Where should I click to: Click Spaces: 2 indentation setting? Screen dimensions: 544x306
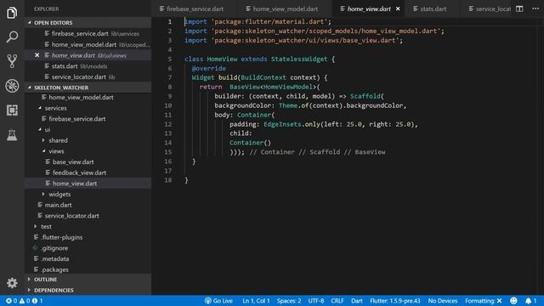point(289,301)
